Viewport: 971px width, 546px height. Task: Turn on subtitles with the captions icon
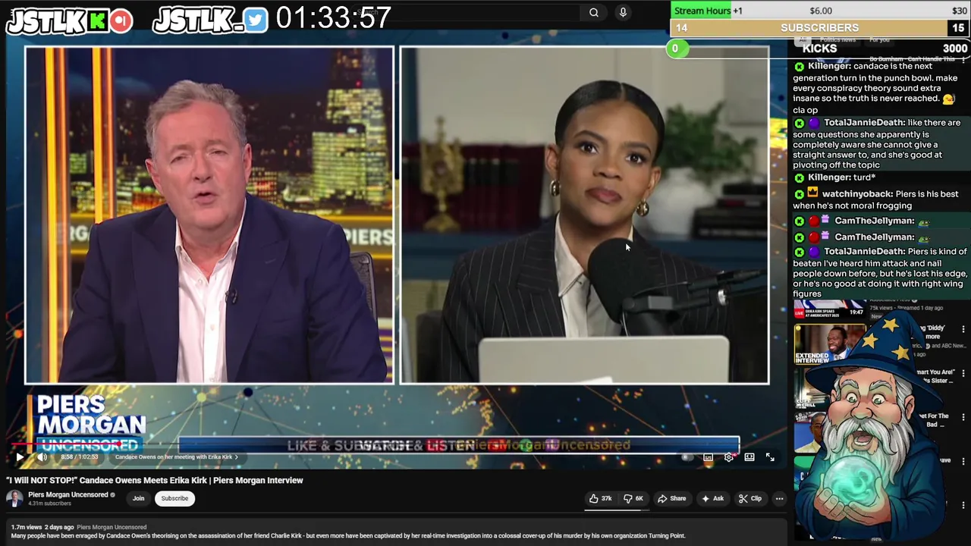[708, 457]
